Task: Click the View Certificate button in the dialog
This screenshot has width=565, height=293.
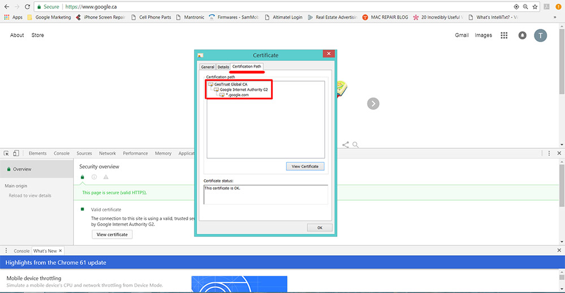Action: 305,166
